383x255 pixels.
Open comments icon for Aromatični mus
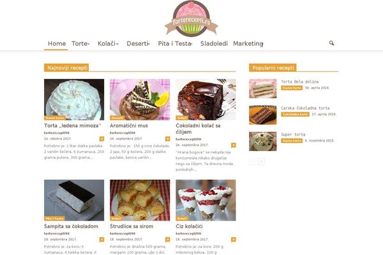coord(167,139)
